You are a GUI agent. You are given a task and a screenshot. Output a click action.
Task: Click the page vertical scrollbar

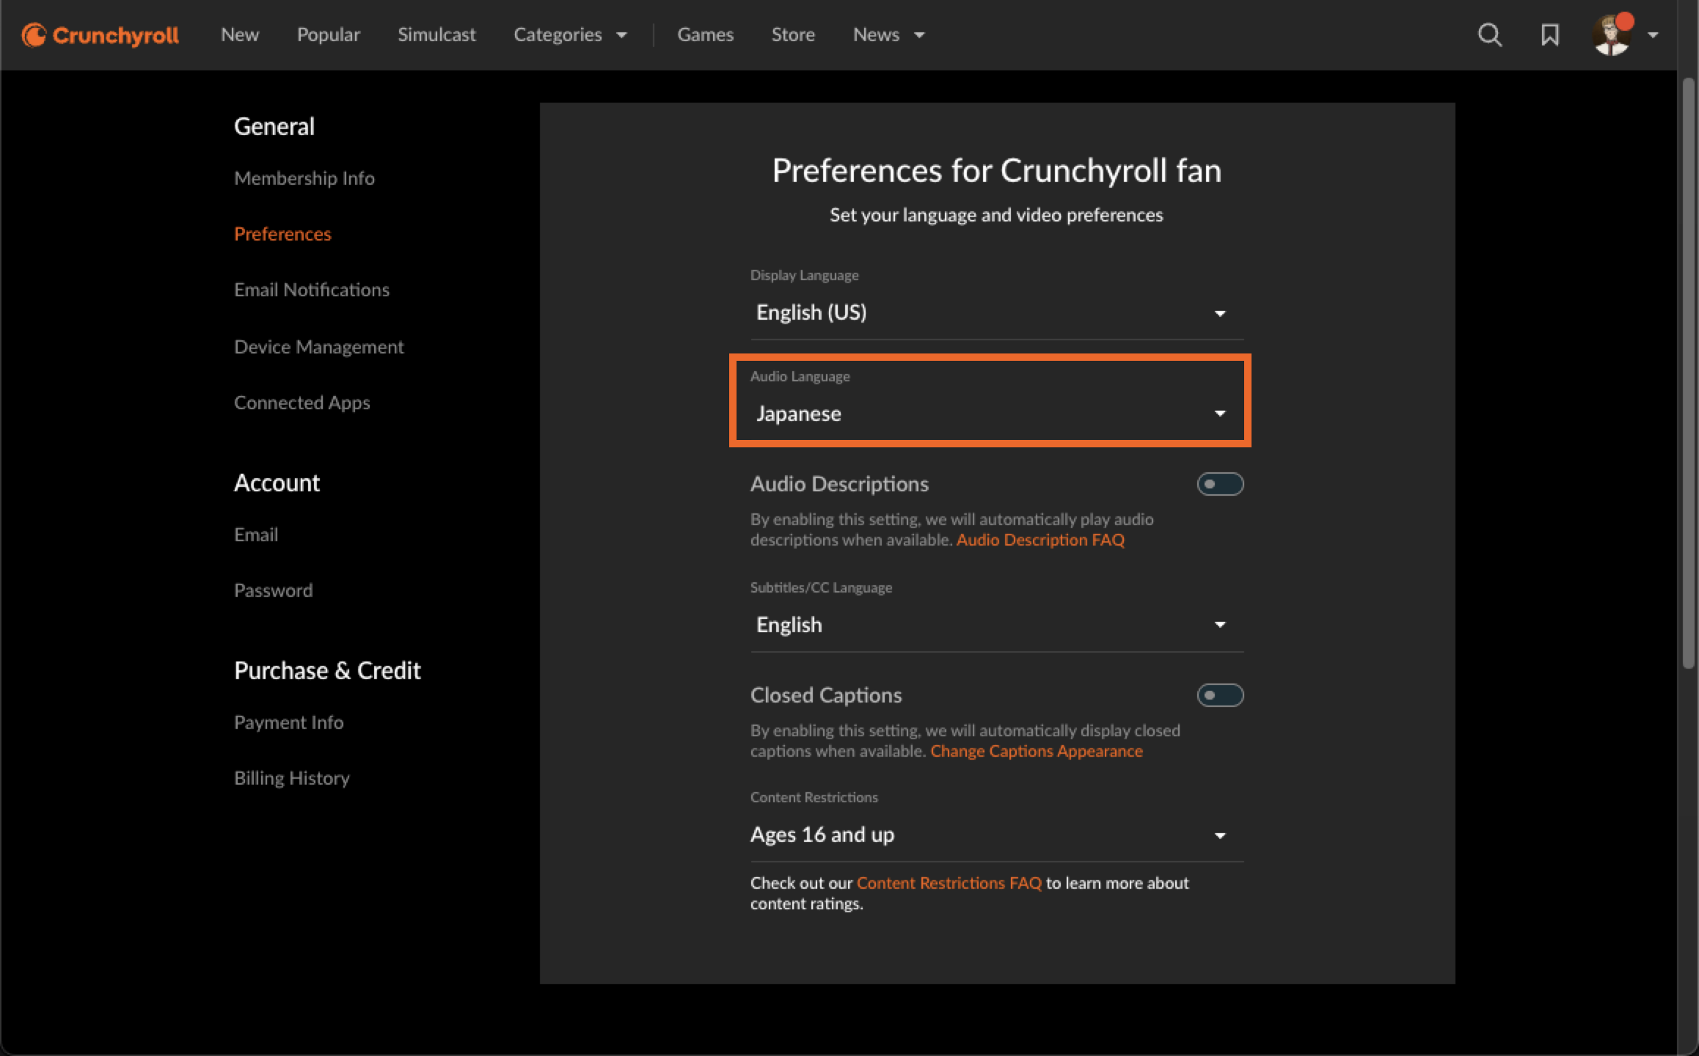click(1689, 374)
